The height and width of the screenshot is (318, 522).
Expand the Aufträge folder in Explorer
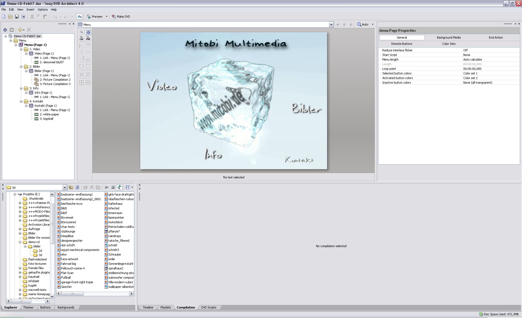(x=20, y=229)
